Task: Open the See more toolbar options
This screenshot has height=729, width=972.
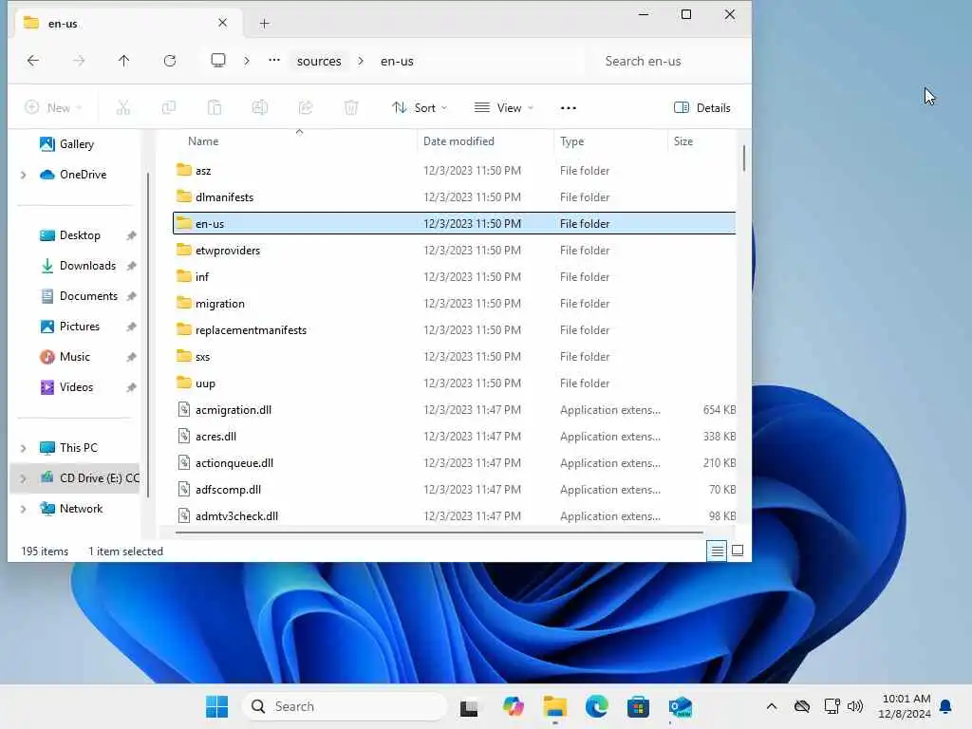Action: 569,108
